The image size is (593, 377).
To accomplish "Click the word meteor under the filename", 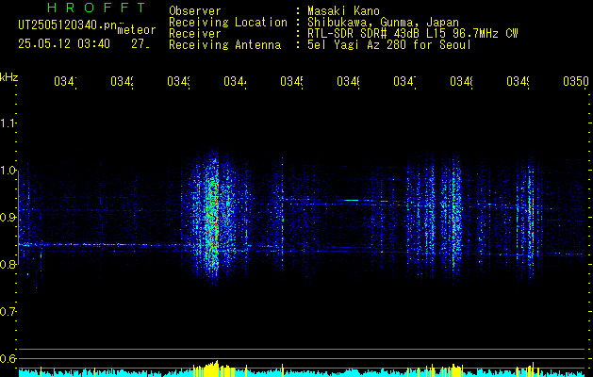I will [x=137, y=30].
